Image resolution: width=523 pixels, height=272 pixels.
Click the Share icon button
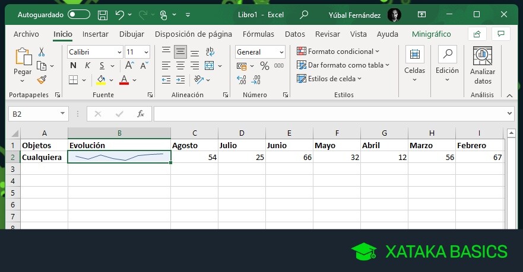click(x=477, y=34)
